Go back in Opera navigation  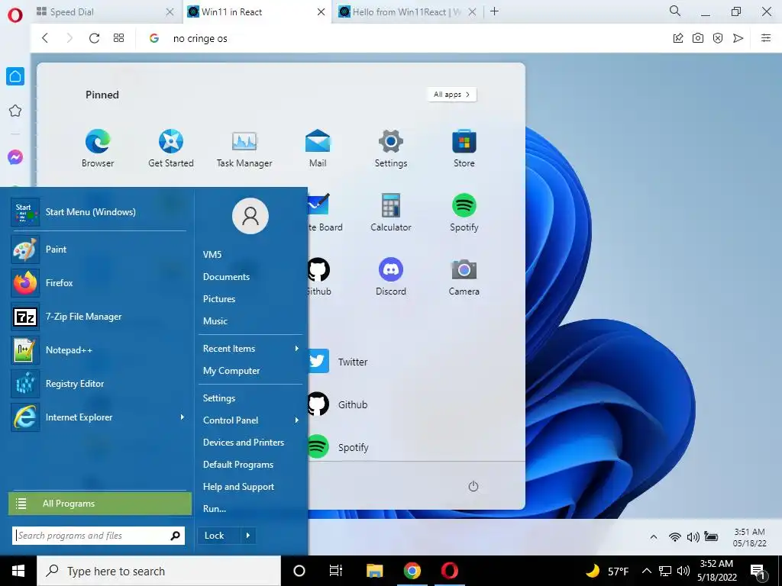45,38
